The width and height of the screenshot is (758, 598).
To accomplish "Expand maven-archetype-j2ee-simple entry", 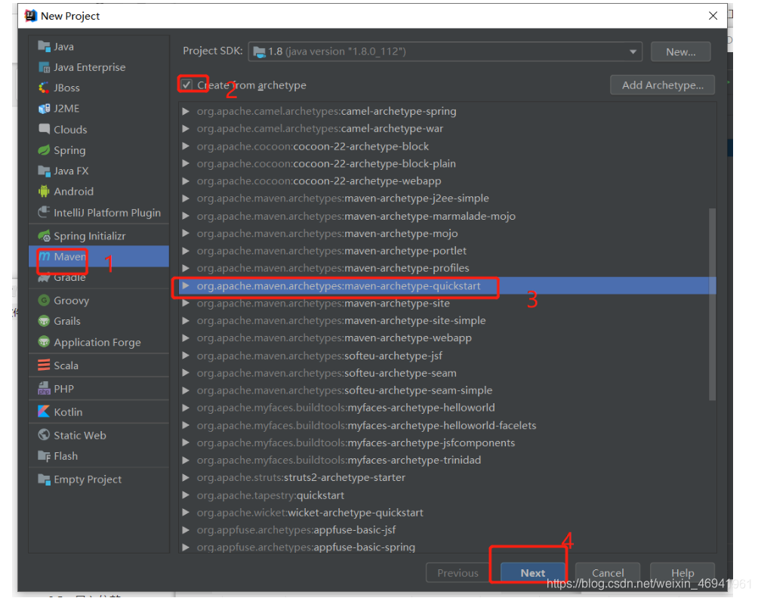I will point(186,199).
